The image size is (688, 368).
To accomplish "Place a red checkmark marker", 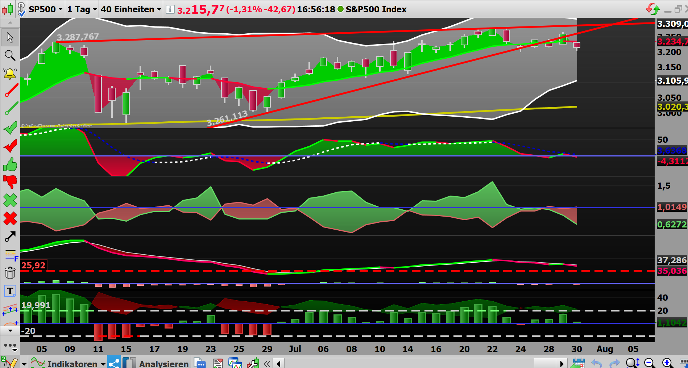I will (x=10, y=146).
